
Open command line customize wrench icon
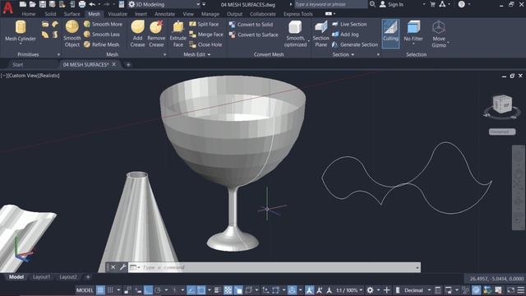tap(122, 267)
